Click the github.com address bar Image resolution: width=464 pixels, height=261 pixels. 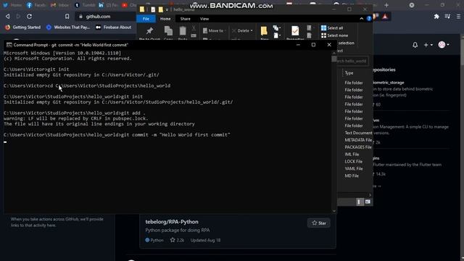pyautogui.click(x=98, y=17)
